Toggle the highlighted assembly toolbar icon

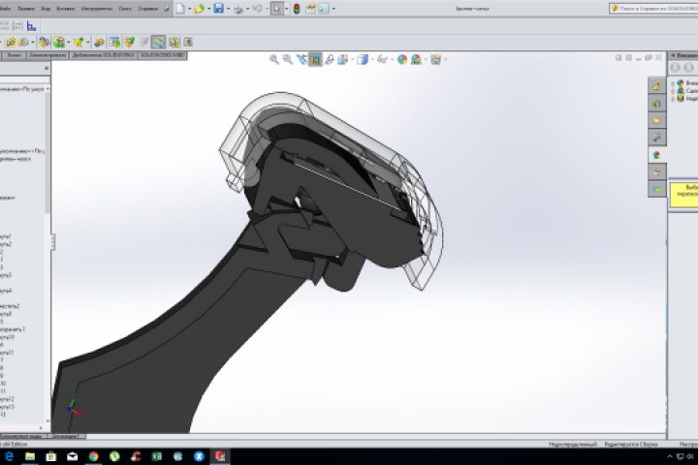(159, 43)
